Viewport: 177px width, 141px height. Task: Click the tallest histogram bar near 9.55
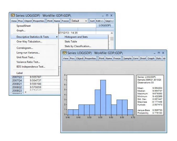[103, 97]
